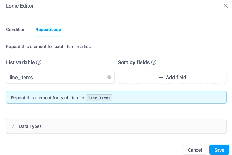This screenshot has width=232, height=155.
Task: Click the blue repeat summary banner text
Action: point(47,98)
